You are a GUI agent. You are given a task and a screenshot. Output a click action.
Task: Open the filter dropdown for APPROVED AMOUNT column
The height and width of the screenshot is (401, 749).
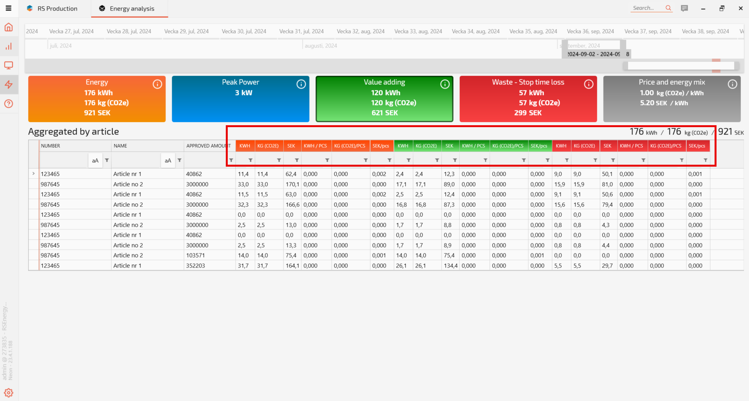click(x=231, y=160)
